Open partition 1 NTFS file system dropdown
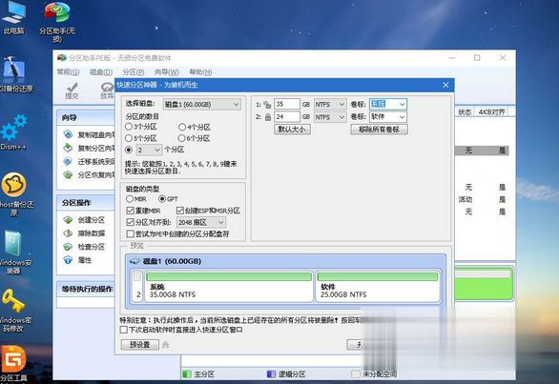The image size is (559, 384). 330,105
